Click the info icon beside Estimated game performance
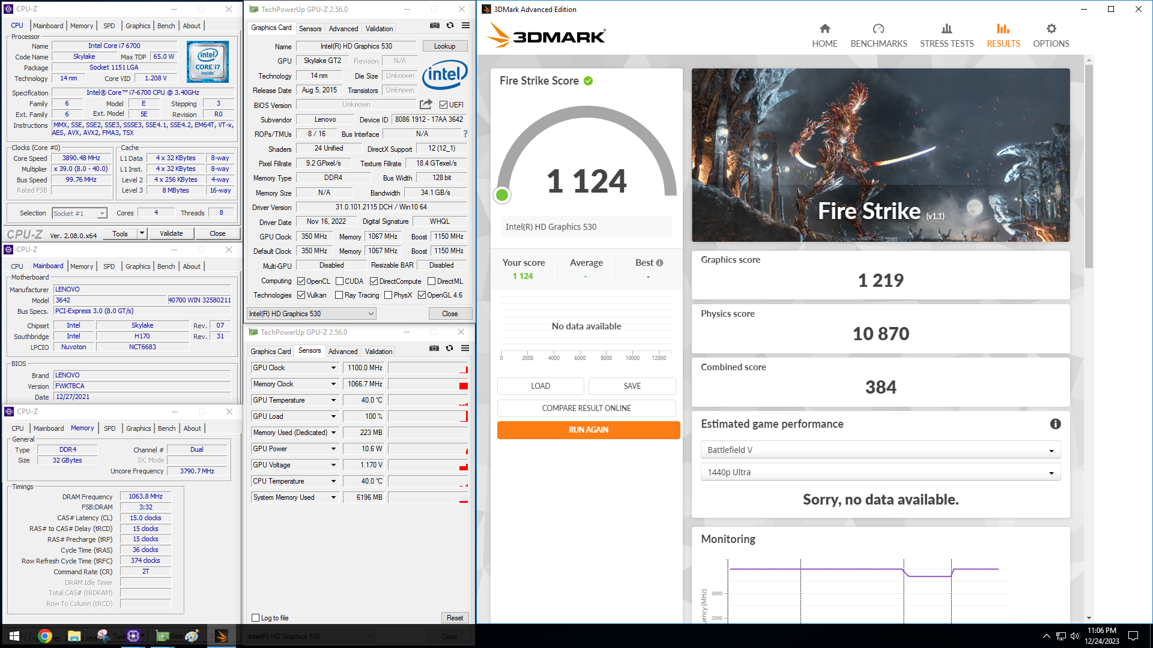Image resolution: width=1153 pixels, height=648 pixels. click(x=1055, y=424)
